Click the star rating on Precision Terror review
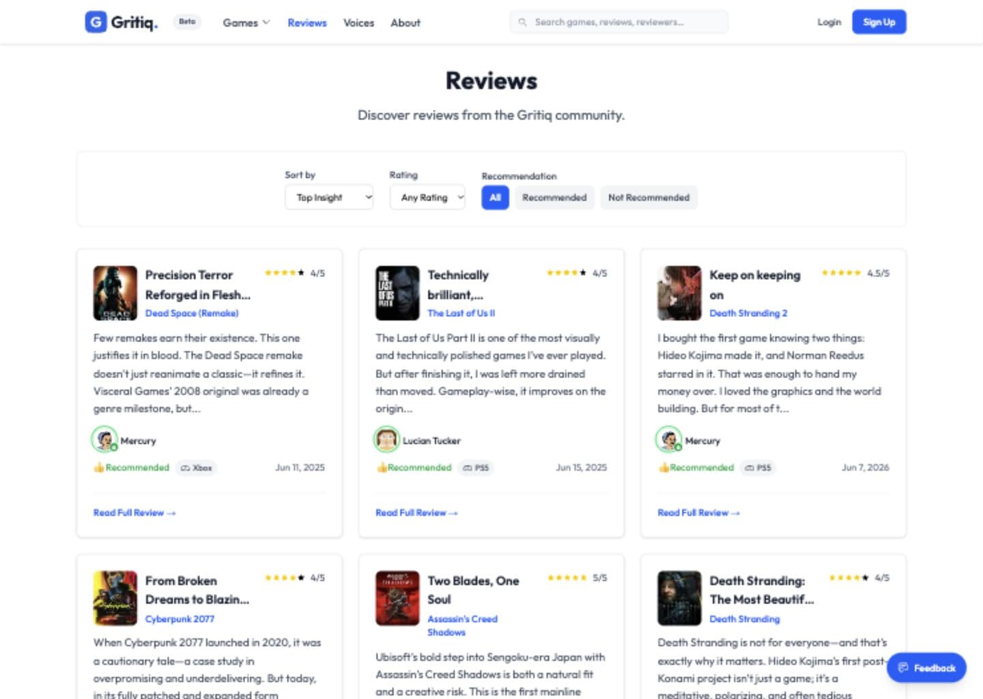Viewport: 983px width, 699px height. click(x=285, y=273)
